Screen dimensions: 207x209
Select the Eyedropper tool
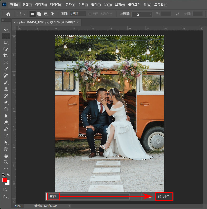pyautogui.click(x=6, y=69)
